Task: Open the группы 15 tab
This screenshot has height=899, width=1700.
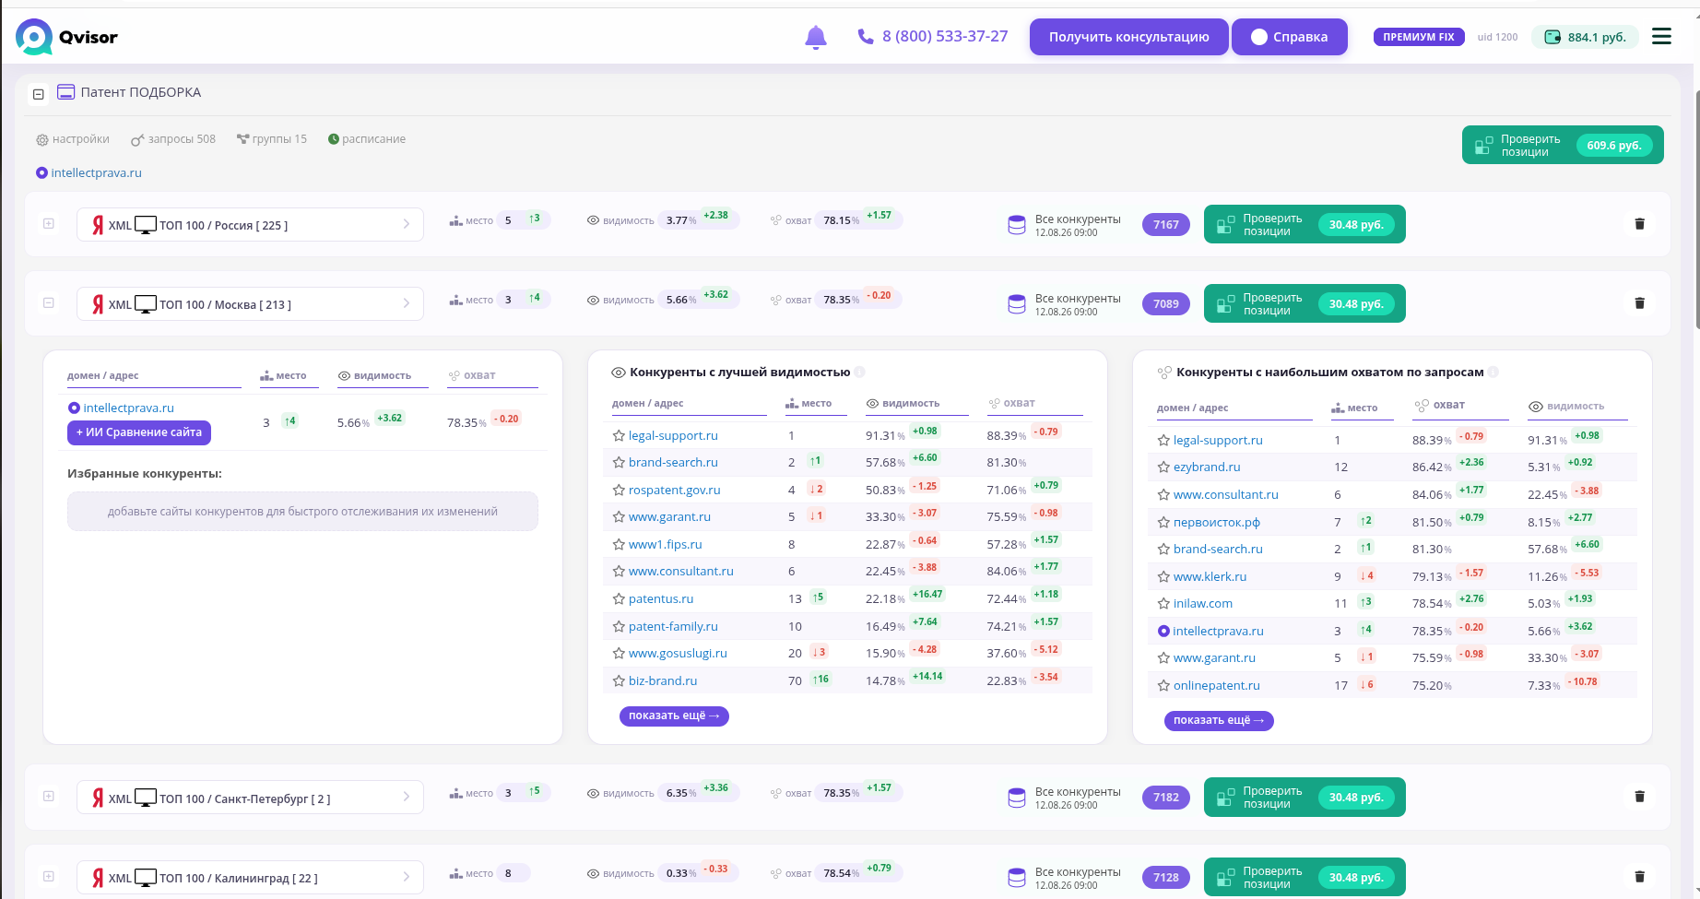Action: click(272, 139)
